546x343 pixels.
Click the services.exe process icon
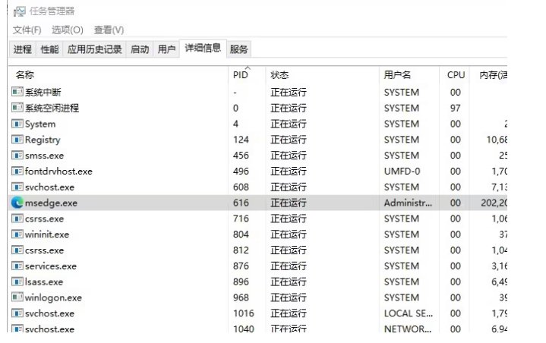(17, 266)
